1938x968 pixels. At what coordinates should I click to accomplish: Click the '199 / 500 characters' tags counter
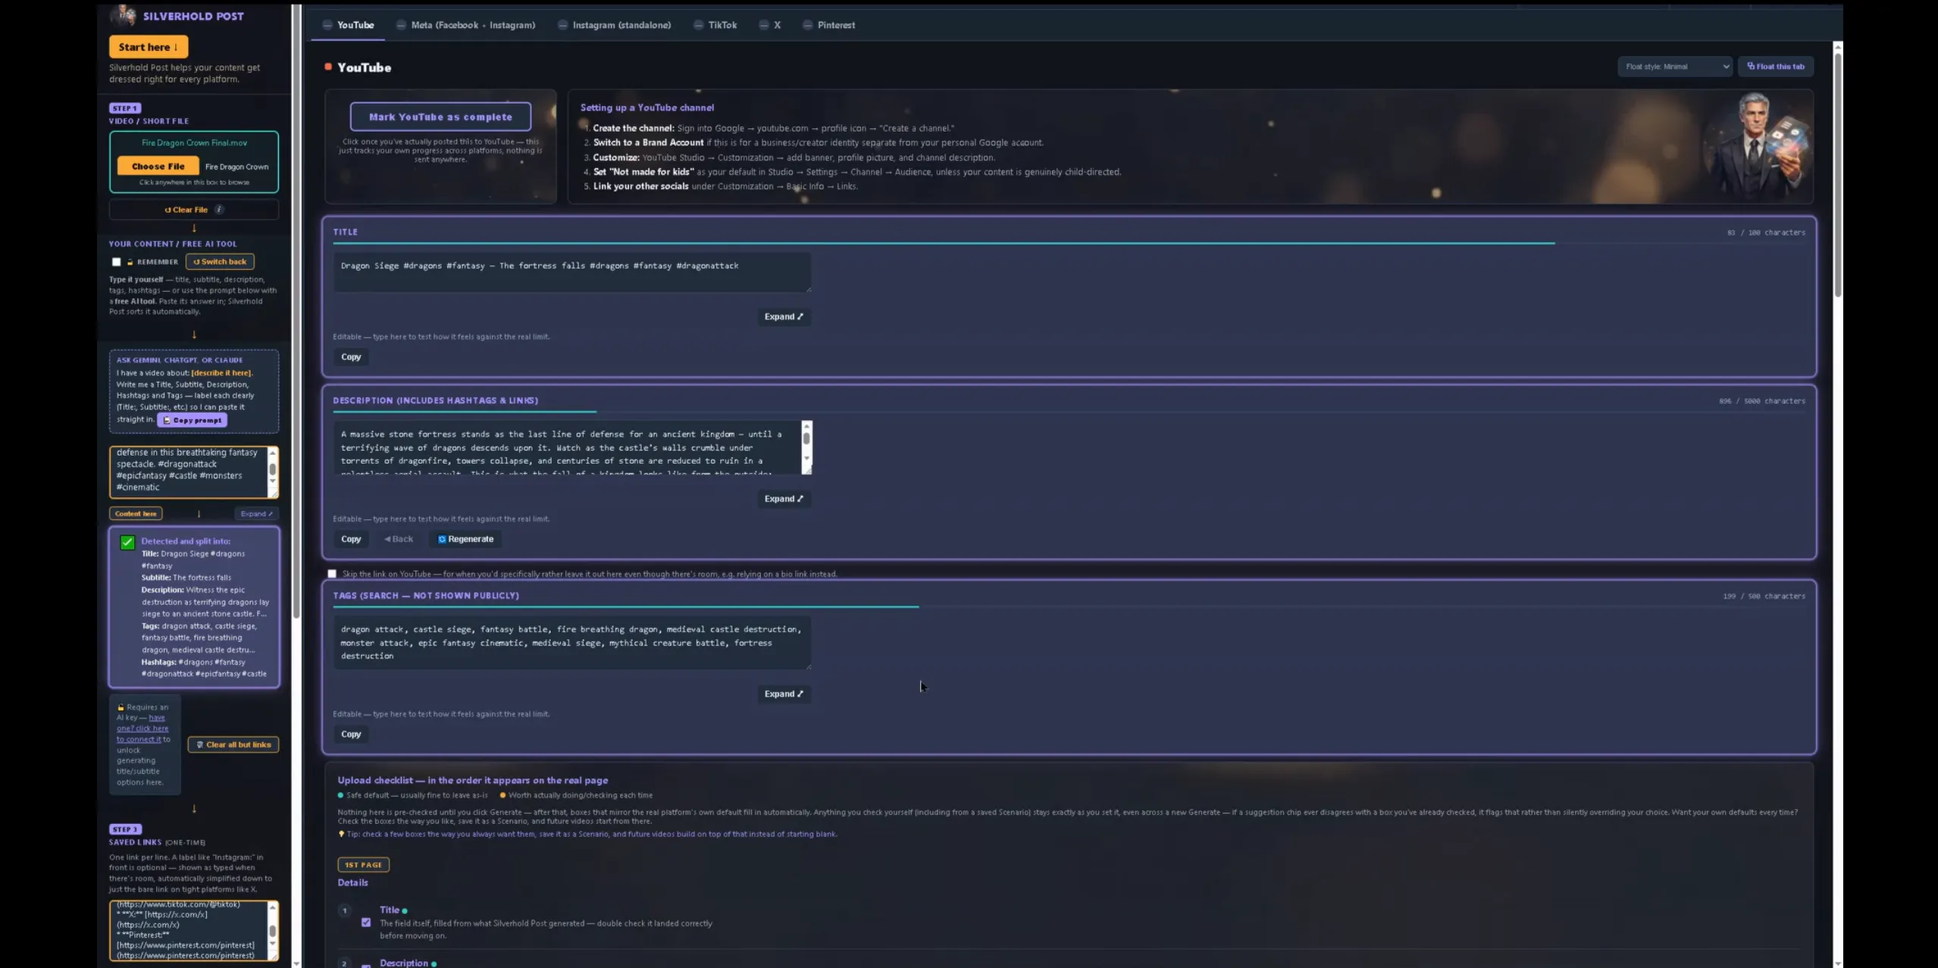[x=1764, y=597]
